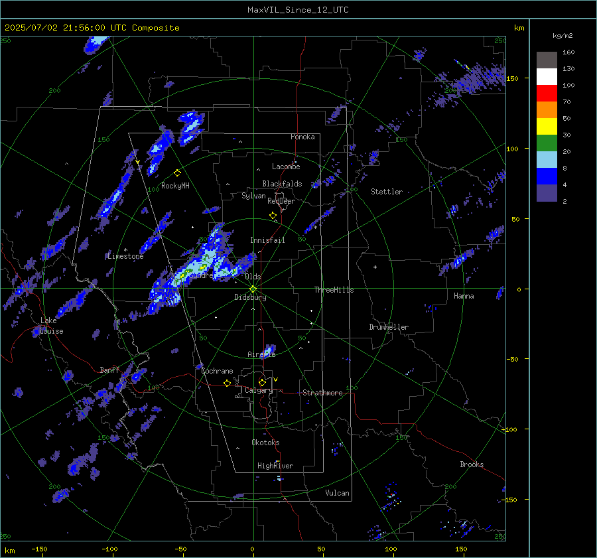The image size is (597, 558).
Task: Click the radar-site diamond marker above Didsbury
Action: [x=253, y=289]
